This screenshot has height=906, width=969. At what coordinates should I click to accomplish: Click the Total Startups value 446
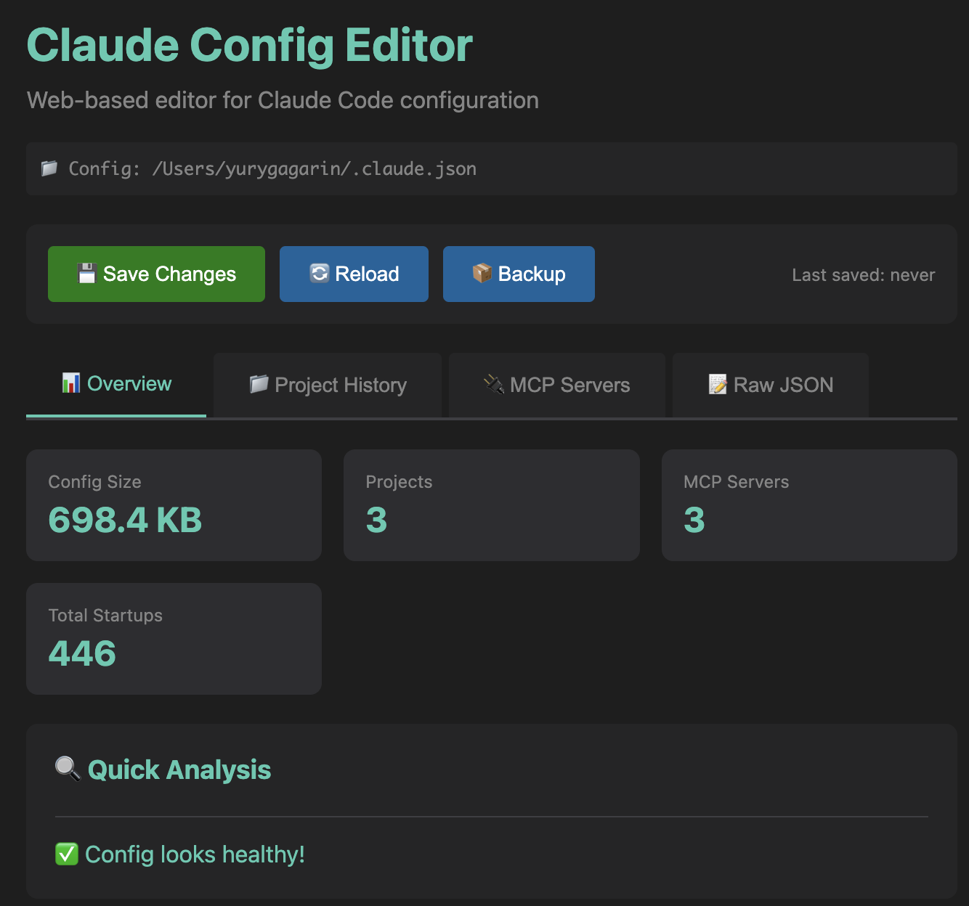click(x=82, y=653)
